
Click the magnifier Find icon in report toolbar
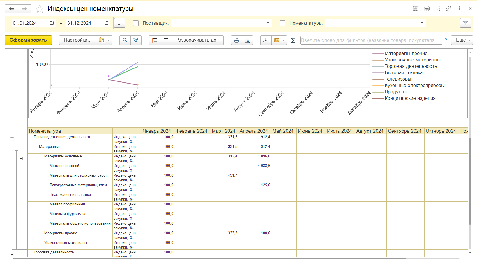click(x=125, y=40)
